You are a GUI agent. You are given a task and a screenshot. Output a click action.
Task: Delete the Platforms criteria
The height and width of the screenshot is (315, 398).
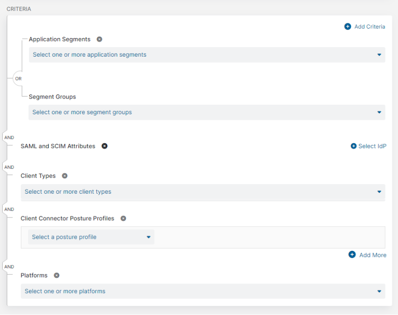pos(57,276)
